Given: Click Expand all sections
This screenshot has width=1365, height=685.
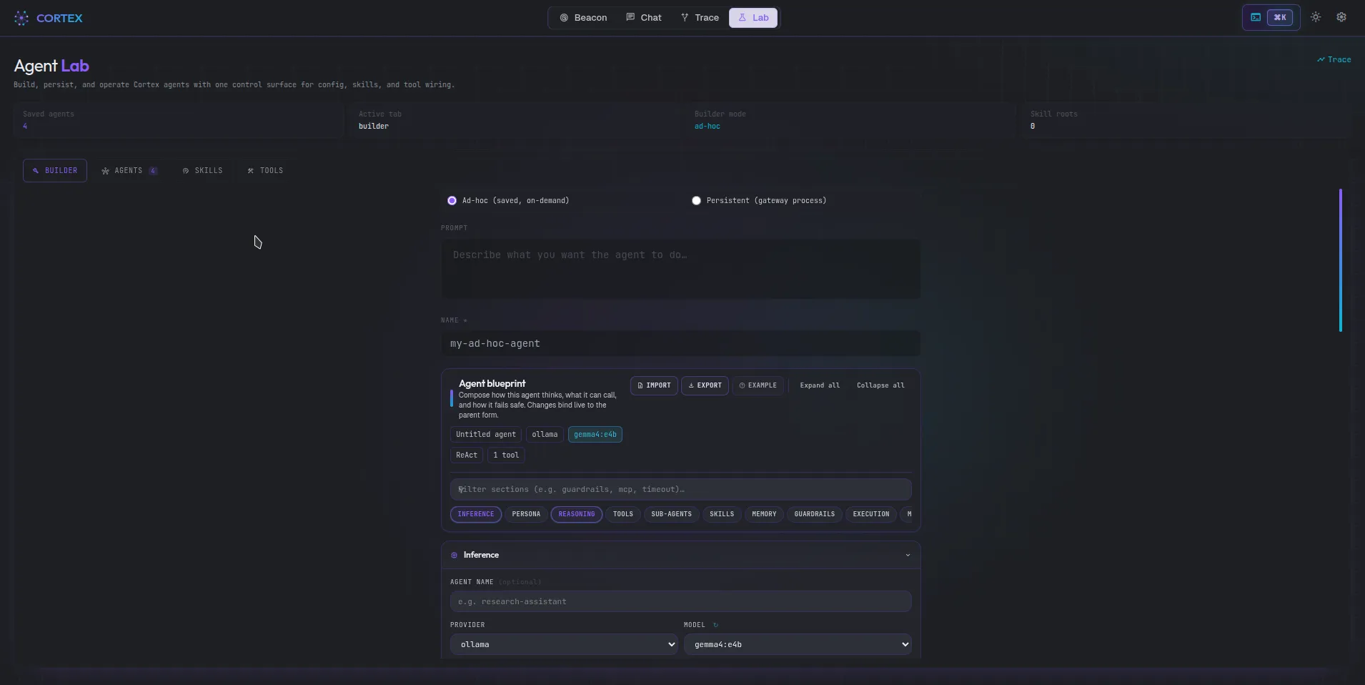Looking at the screenshot, I should [x=820, y=385].
